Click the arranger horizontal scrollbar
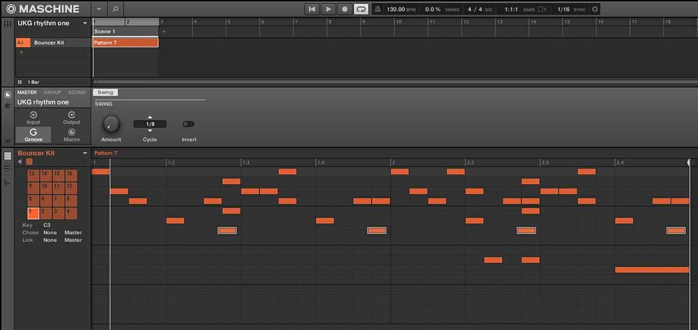Image resolution: width=698 pixels, height=330 pixels. [395, 82]
